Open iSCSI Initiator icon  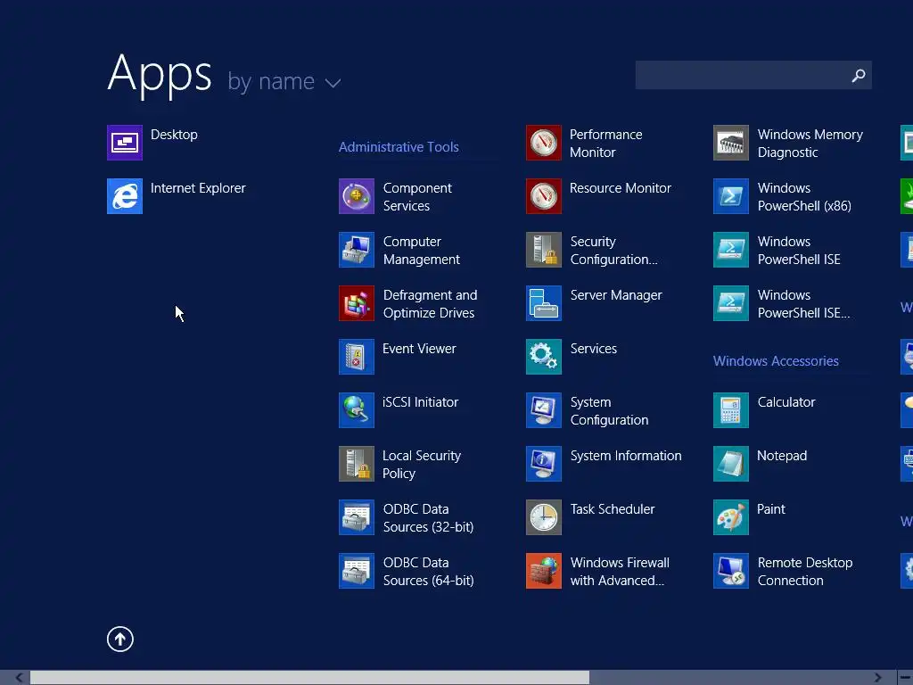pos(357,410)
